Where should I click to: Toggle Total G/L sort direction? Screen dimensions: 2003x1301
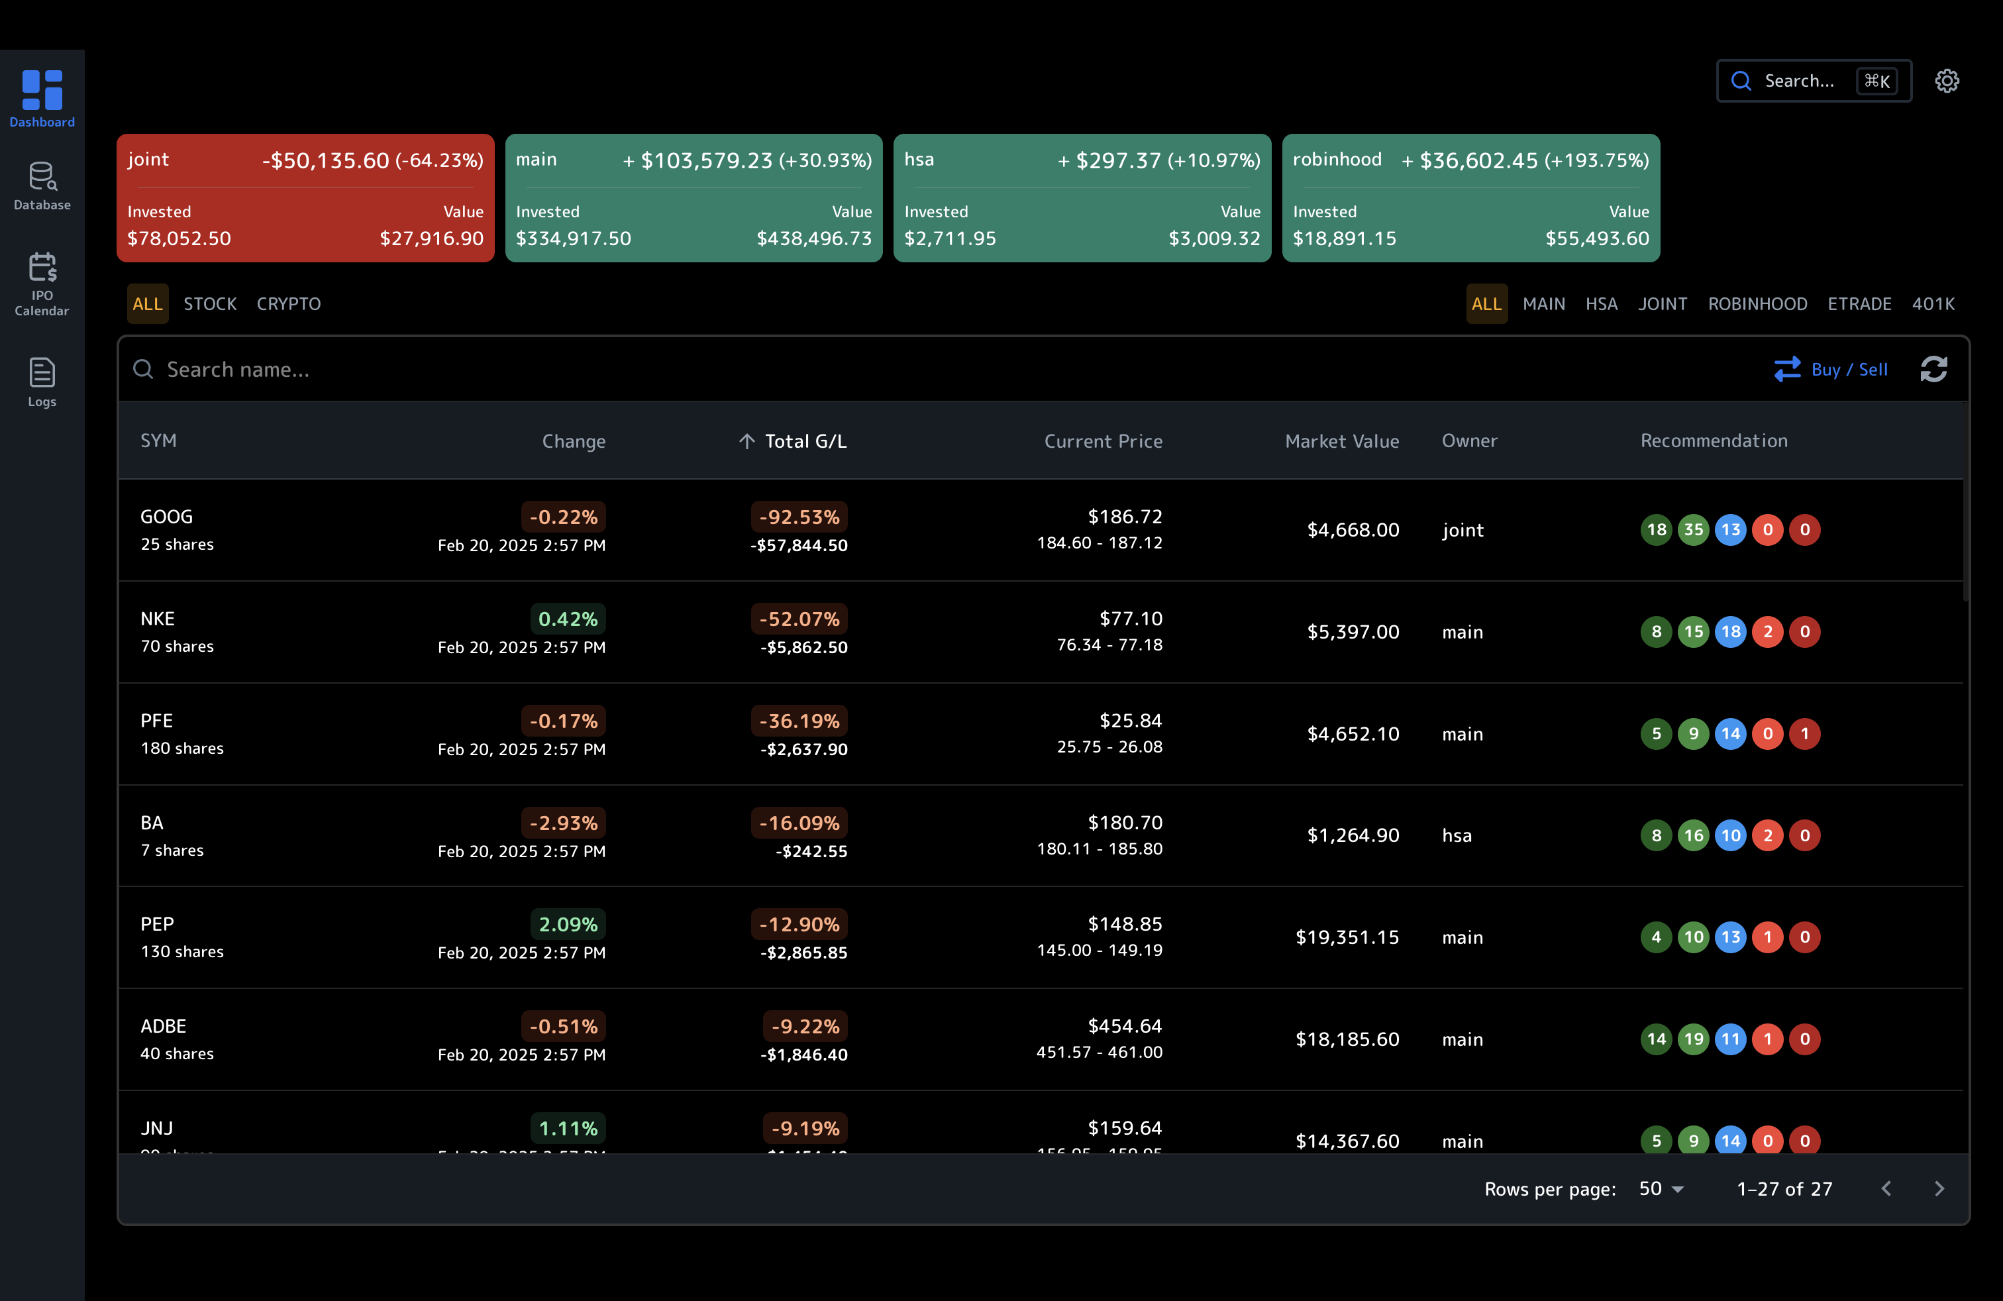[x=792, y=440]
